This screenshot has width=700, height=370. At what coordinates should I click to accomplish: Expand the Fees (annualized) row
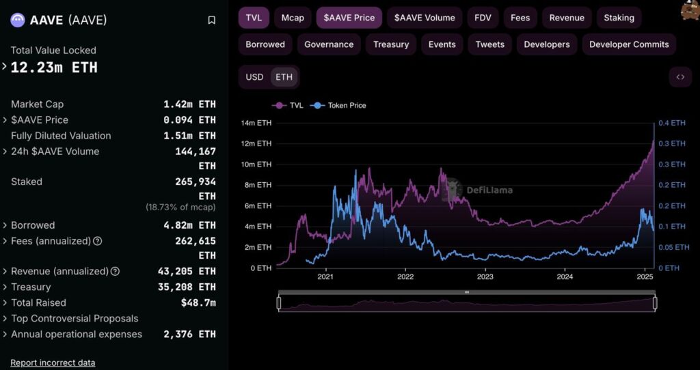click(5, 241)
